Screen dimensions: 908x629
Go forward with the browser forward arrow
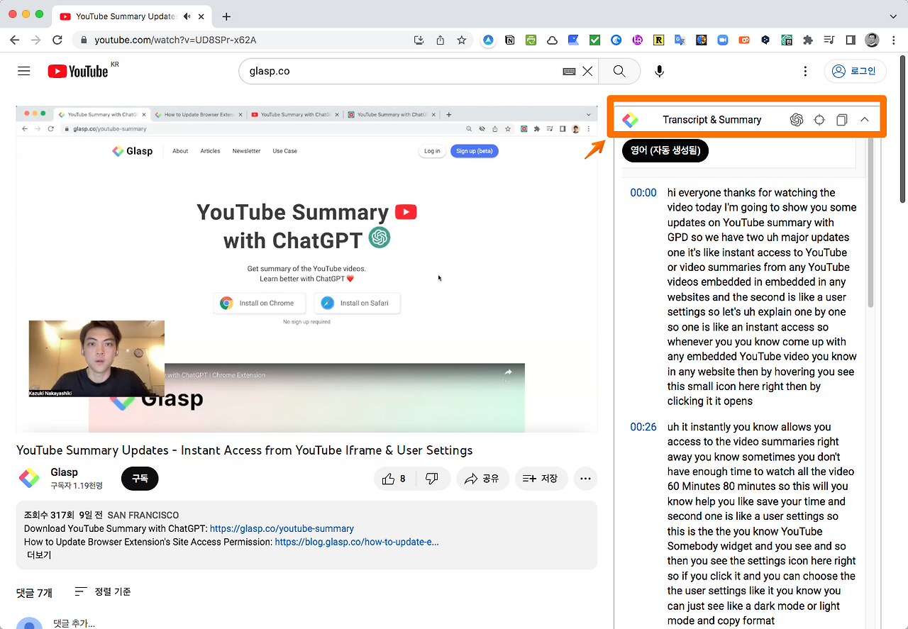tap(36, 40)
